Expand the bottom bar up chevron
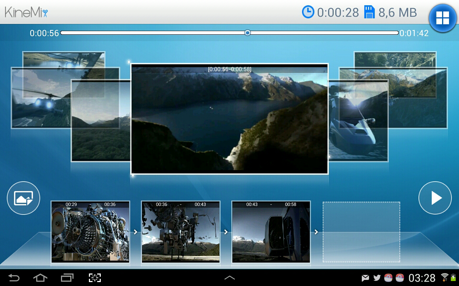The height and width of the screenshot is (286, 459). (229, 278)
